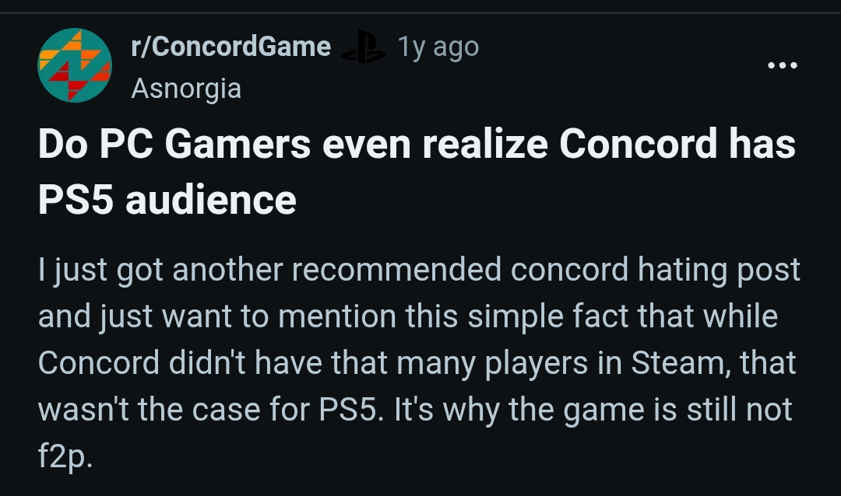Click "PS5 audience" in the post title
The width and height of the screenshot is (841, 496).
pyautogui.click(x=167, y=200)
